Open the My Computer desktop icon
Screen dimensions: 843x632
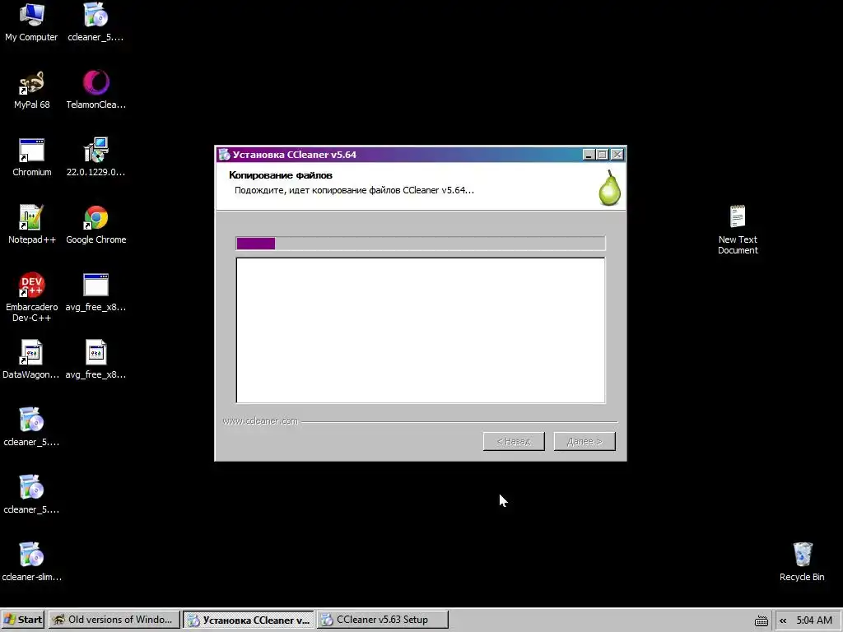click(31, 22)
